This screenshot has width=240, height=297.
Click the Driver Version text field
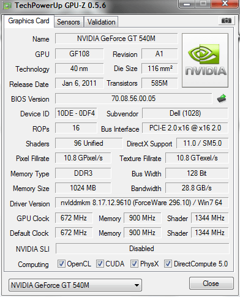(141, 203)
